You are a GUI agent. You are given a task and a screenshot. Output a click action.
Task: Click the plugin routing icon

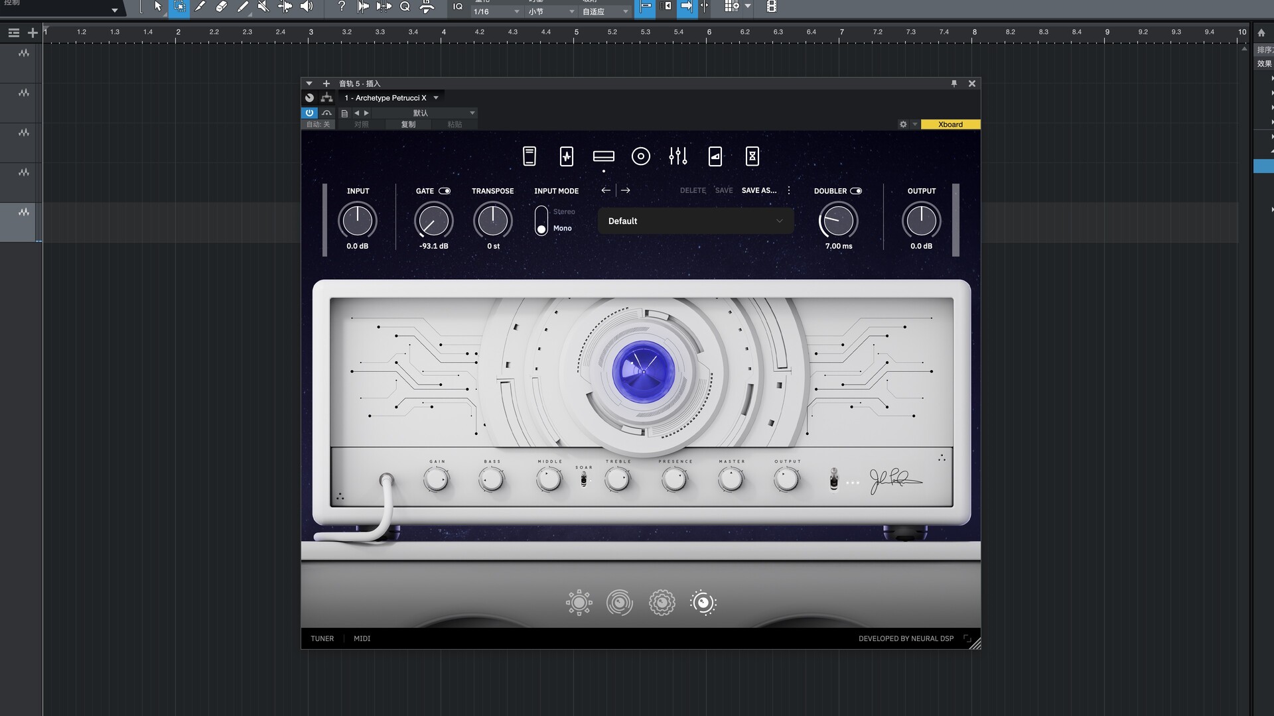(x=326, y=97)
